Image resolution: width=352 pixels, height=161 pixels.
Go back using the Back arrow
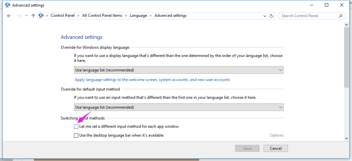tap(9, 16)
